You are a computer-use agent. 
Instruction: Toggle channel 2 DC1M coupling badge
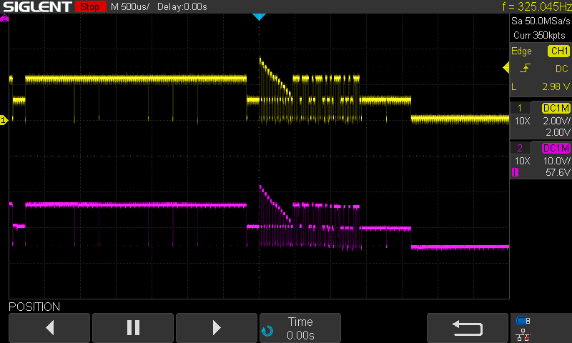point(556,148)
